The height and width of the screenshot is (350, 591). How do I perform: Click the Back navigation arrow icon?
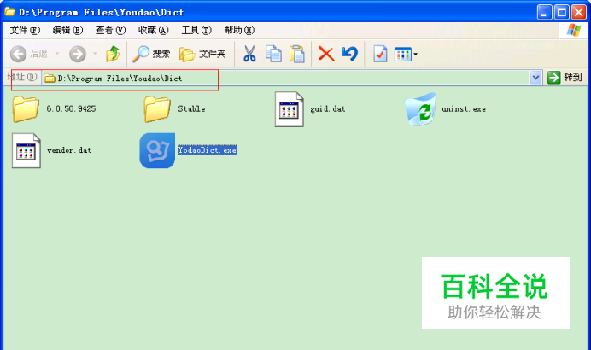point(18,54)
